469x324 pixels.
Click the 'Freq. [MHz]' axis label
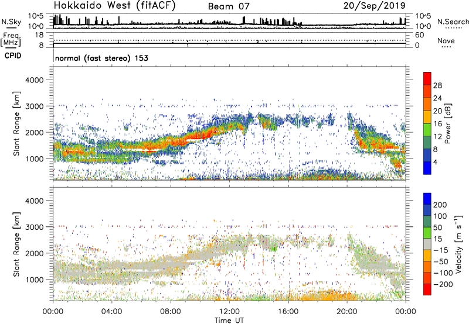click(11, 39)
